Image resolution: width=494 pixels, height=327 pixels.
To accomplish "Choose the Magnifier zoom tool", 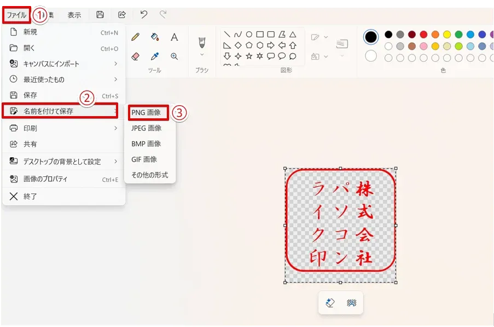I will [x=173, y=56].
